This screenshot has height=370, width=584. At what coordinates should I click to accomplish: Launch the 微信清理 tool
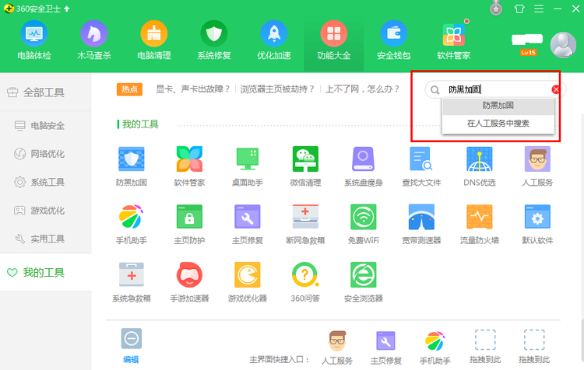pyautogui.click(x=305, y=159)
